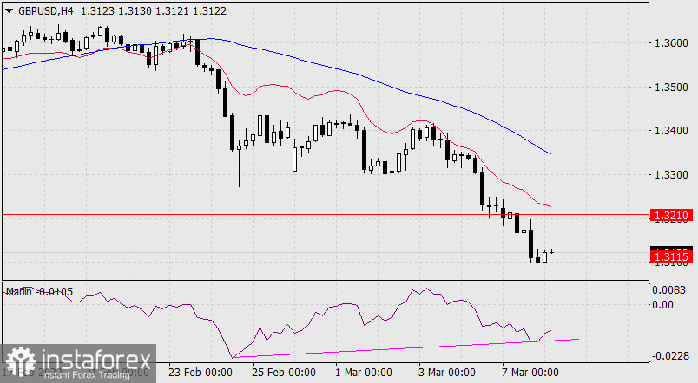Click the 1.3300 price scale value
698x383 pixels.
[671, 175]
